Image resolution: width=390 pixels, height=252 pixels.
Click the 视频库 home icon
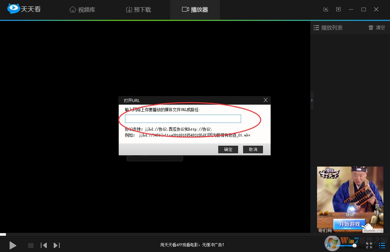coord(73,9)
